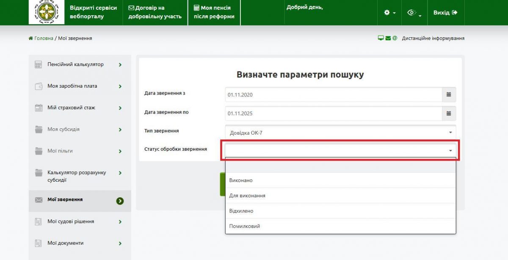
Task: Click the Моя заробітна плата wallet icon
Action: 39,86
